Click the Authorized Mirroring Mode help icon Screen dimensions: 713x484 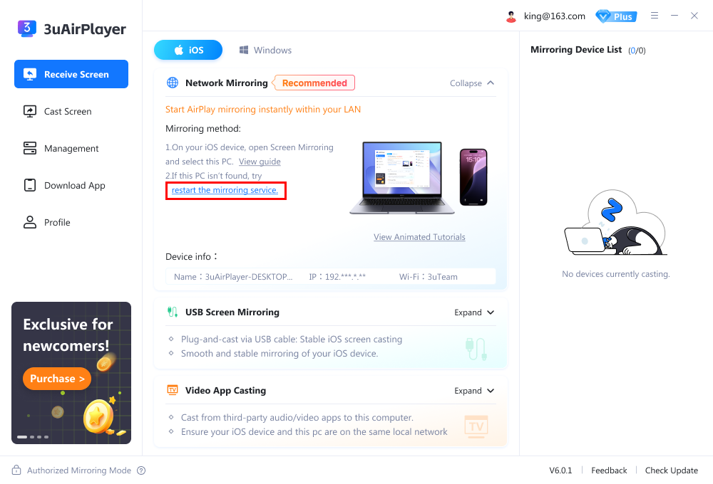pyautogui.click(x=141, y=470)
